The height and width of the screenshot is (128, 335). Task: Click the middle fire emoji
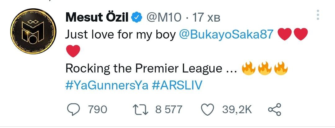pyautogui.click(x=265, y=68)
